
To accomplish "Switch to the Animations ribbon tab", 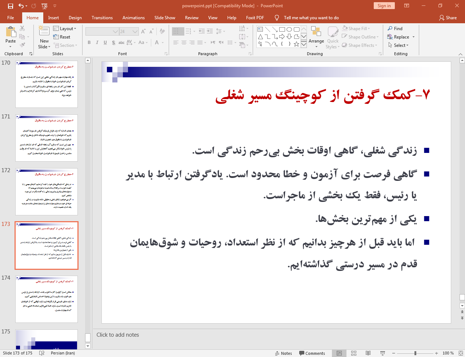I will pyautogui.click(x=133, y=17).
